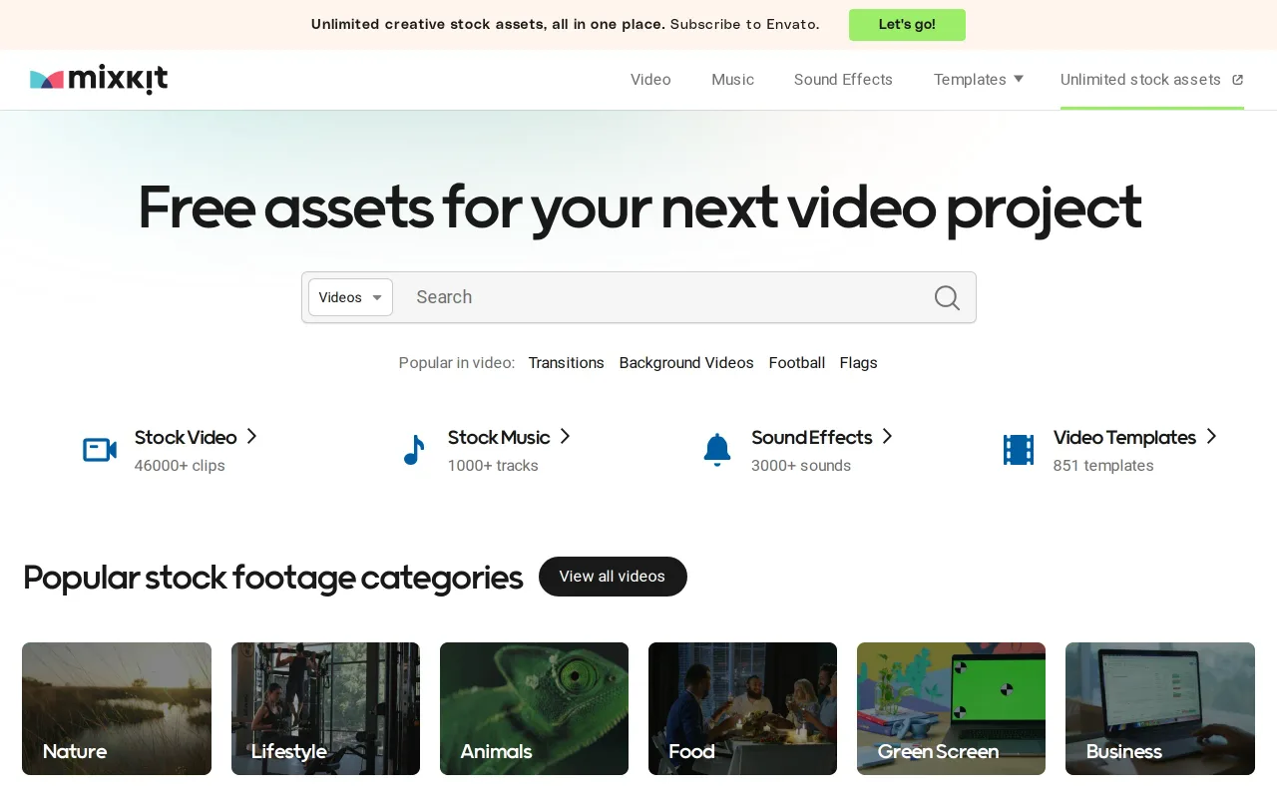
Task: Open the Nature category thumbnail
Action: [x=117, y=708]
